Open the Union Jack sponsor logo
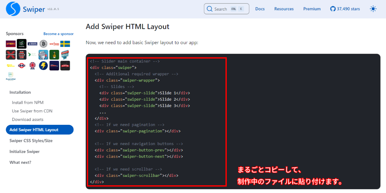Viewport: 386px width, 193px height. point(32,66)
